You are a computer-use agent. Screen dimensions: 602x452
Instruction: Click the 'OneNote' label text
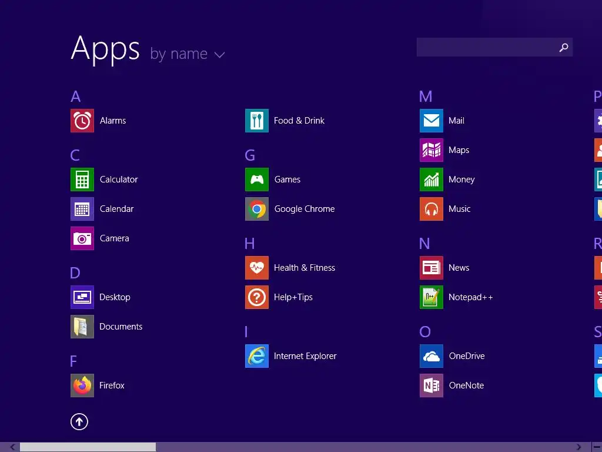tap(466, 385)
